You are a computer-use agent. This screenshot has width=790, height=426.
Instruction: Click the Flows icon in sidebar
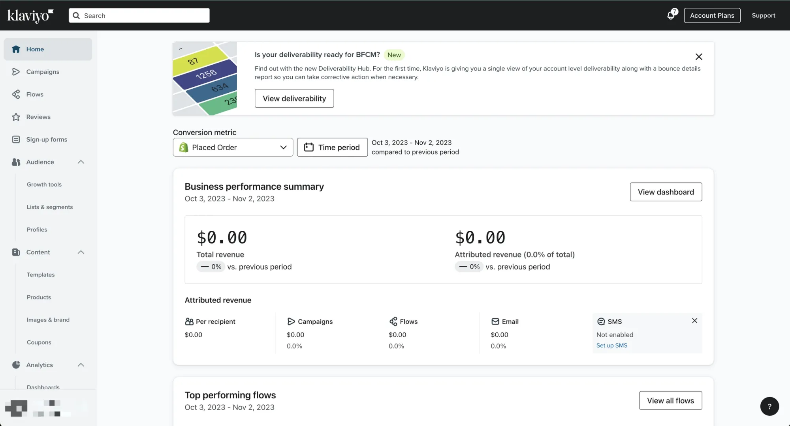point(16,94)
